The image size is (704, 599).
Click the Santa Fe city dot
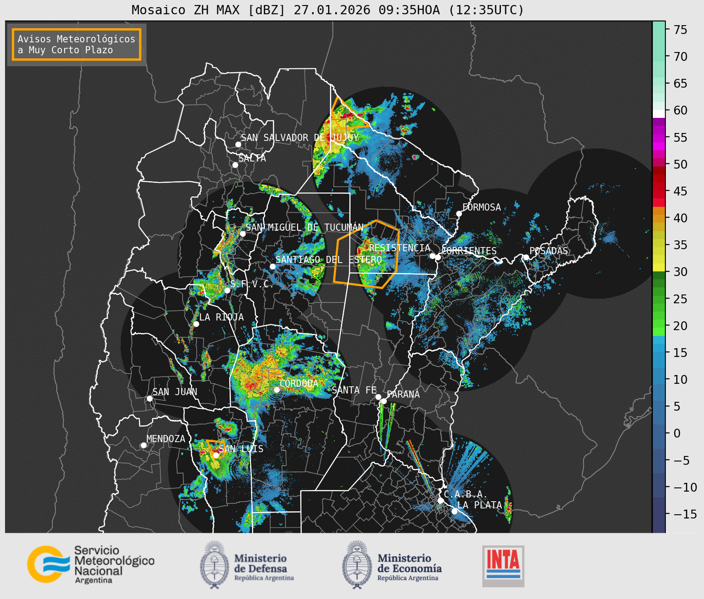(x=378, y=397)
